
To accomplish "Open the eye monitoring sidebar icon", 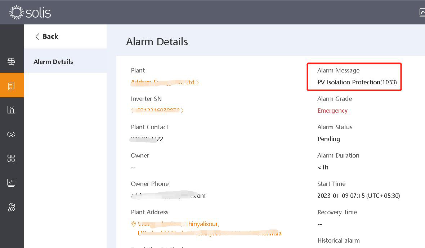I will 11,134.
